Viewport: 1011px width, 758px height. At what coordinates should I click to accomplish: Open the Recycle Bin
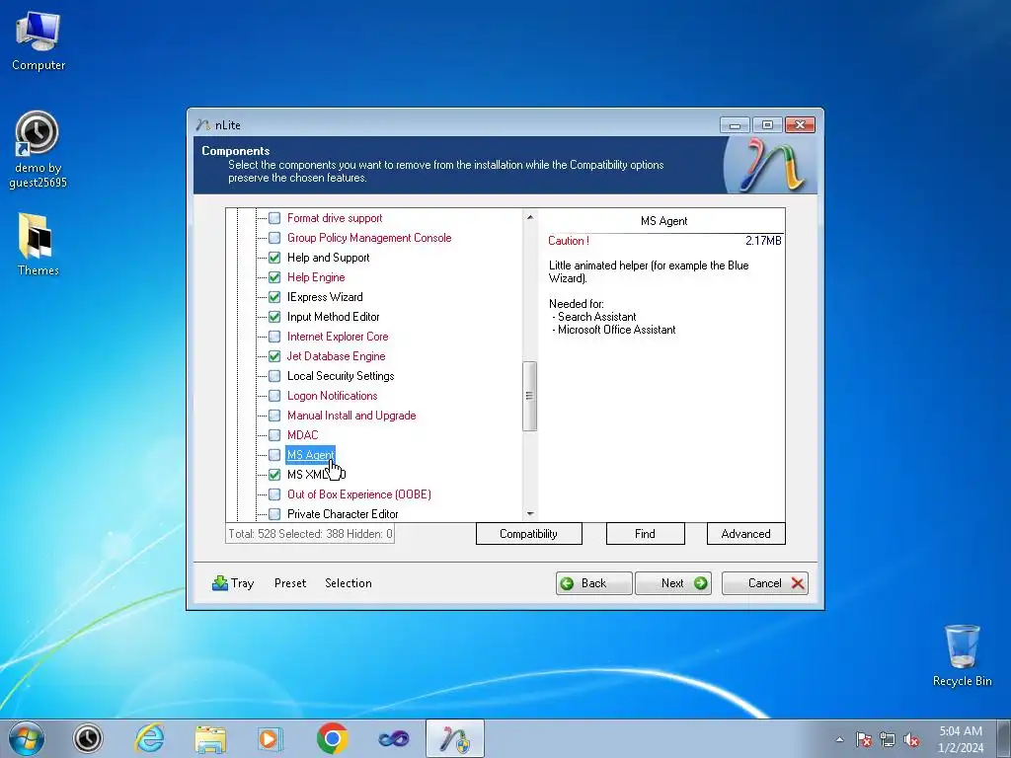(962, 655)
